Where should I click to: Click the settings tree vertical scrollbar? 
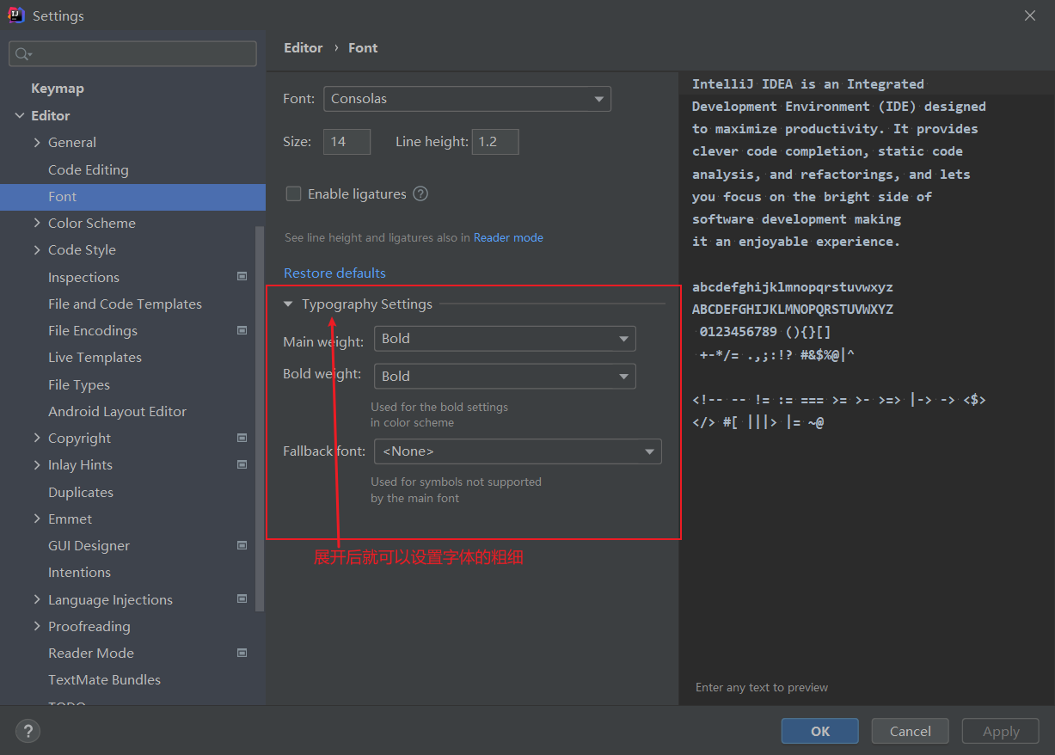click(261, 419)
